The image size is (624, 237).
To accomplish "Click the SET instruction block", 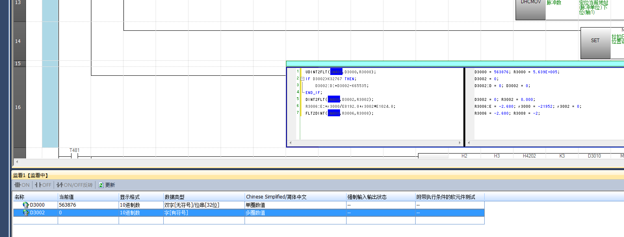I will click(595, 41).
